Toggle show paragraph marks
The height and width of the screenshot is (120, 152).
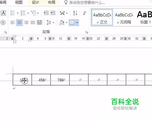[85, 13]
